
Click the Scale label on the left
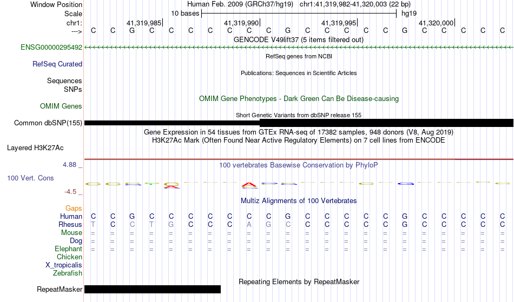tap(74, 14)
